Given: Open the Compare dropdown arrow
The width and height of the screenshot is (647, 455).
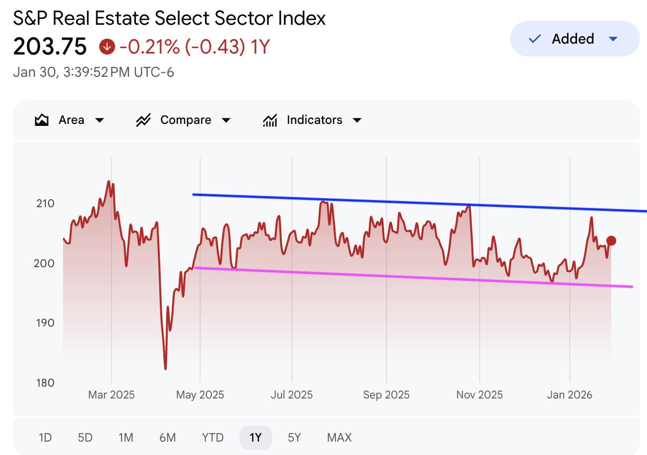Looking at the screenshot, I should tap(226, 120).
